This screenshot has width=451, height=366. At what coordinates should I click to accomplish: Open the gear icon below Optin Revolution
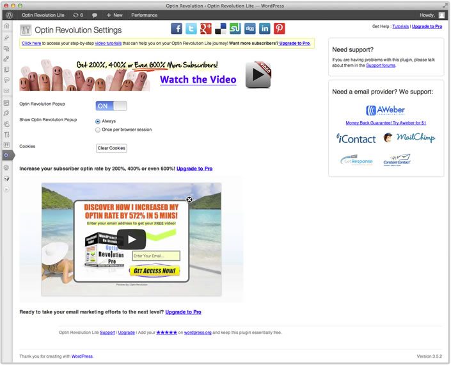[x=6, y=167]
